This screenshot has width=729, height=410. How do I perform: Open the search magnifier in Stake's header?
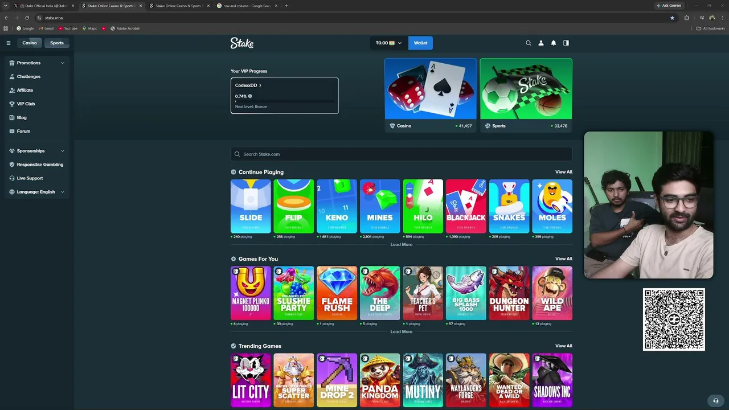pos(529,43)
